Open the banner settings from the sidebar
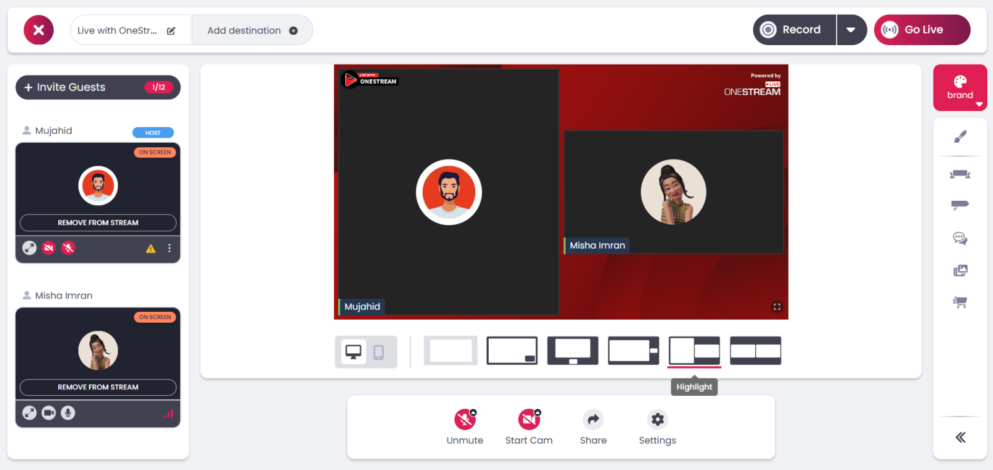This screenshot has width=993, height=470. tap(959, 174)
